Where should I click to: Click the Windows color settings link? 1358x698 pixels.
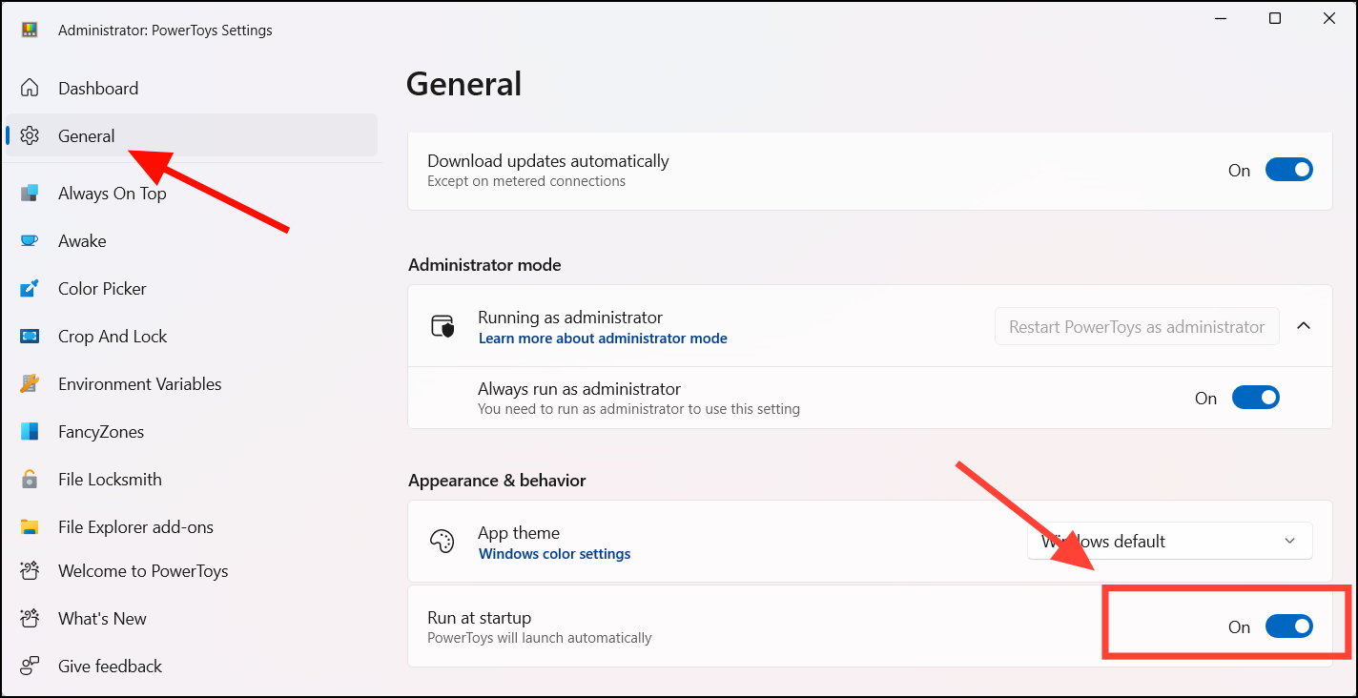pos(554,554)
